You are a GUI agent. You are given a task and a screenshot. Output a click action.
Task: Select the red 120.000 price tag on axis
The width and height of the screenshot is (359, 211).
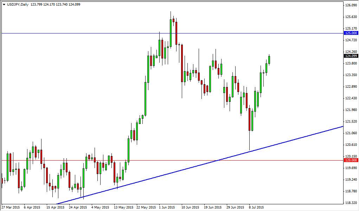click(351, 160)
